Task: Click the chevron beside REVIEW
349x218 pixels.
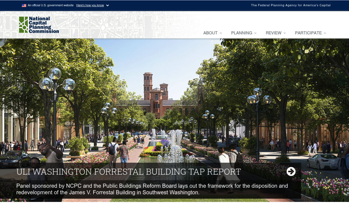Action: [x=285, y=33]
